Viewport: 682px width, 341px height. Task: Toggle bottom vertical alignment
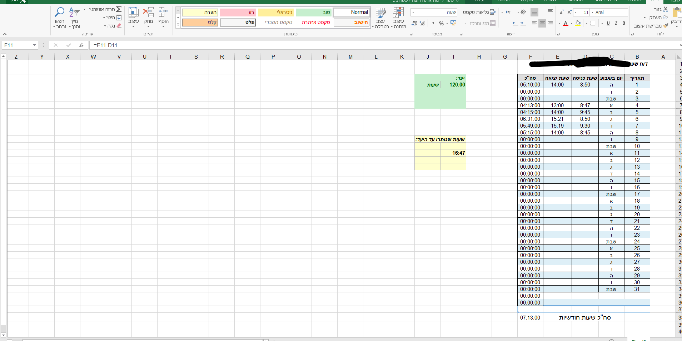(x=534, y=12)
